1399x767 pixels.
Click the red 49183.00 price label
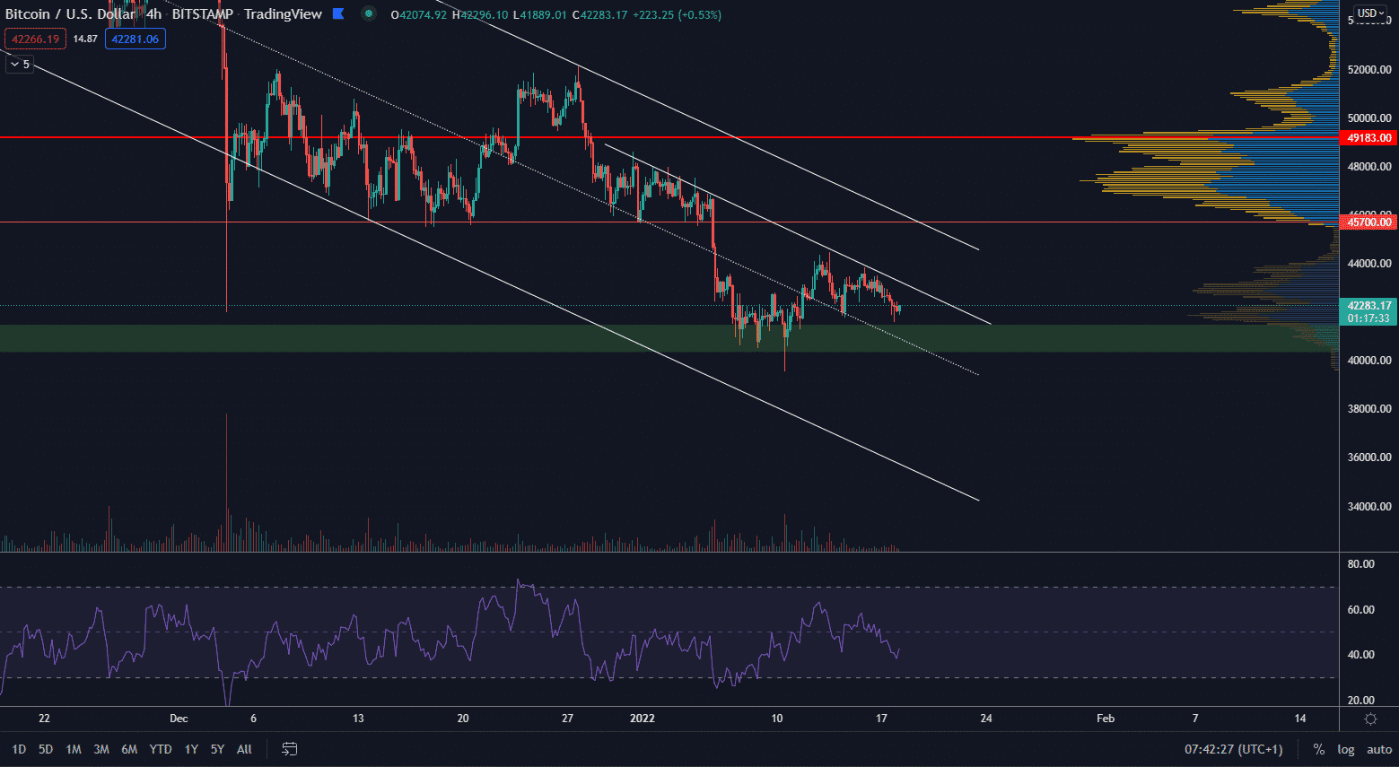point(1369,138)
